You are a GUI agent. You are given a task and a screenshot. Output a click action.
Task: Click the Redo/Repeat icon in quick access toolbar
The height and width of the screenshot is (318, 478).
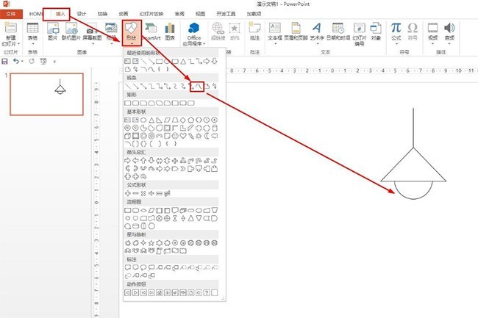(32, 62)
